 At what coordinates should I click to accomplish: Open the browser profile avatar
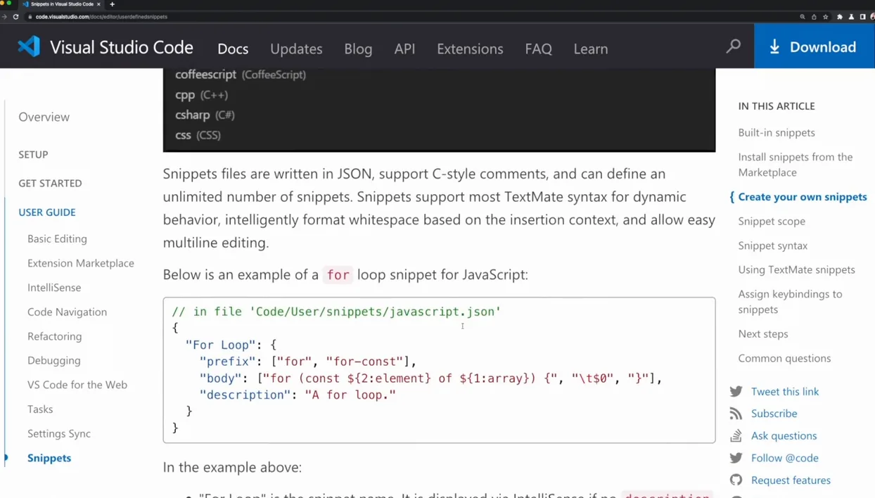(872, 16)
